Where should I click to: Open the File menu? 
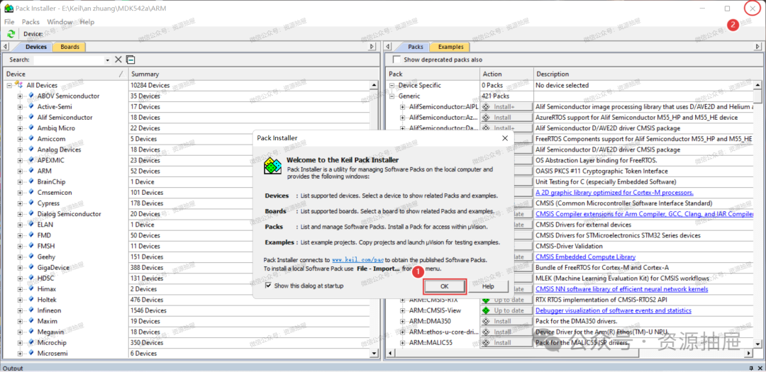9,22
